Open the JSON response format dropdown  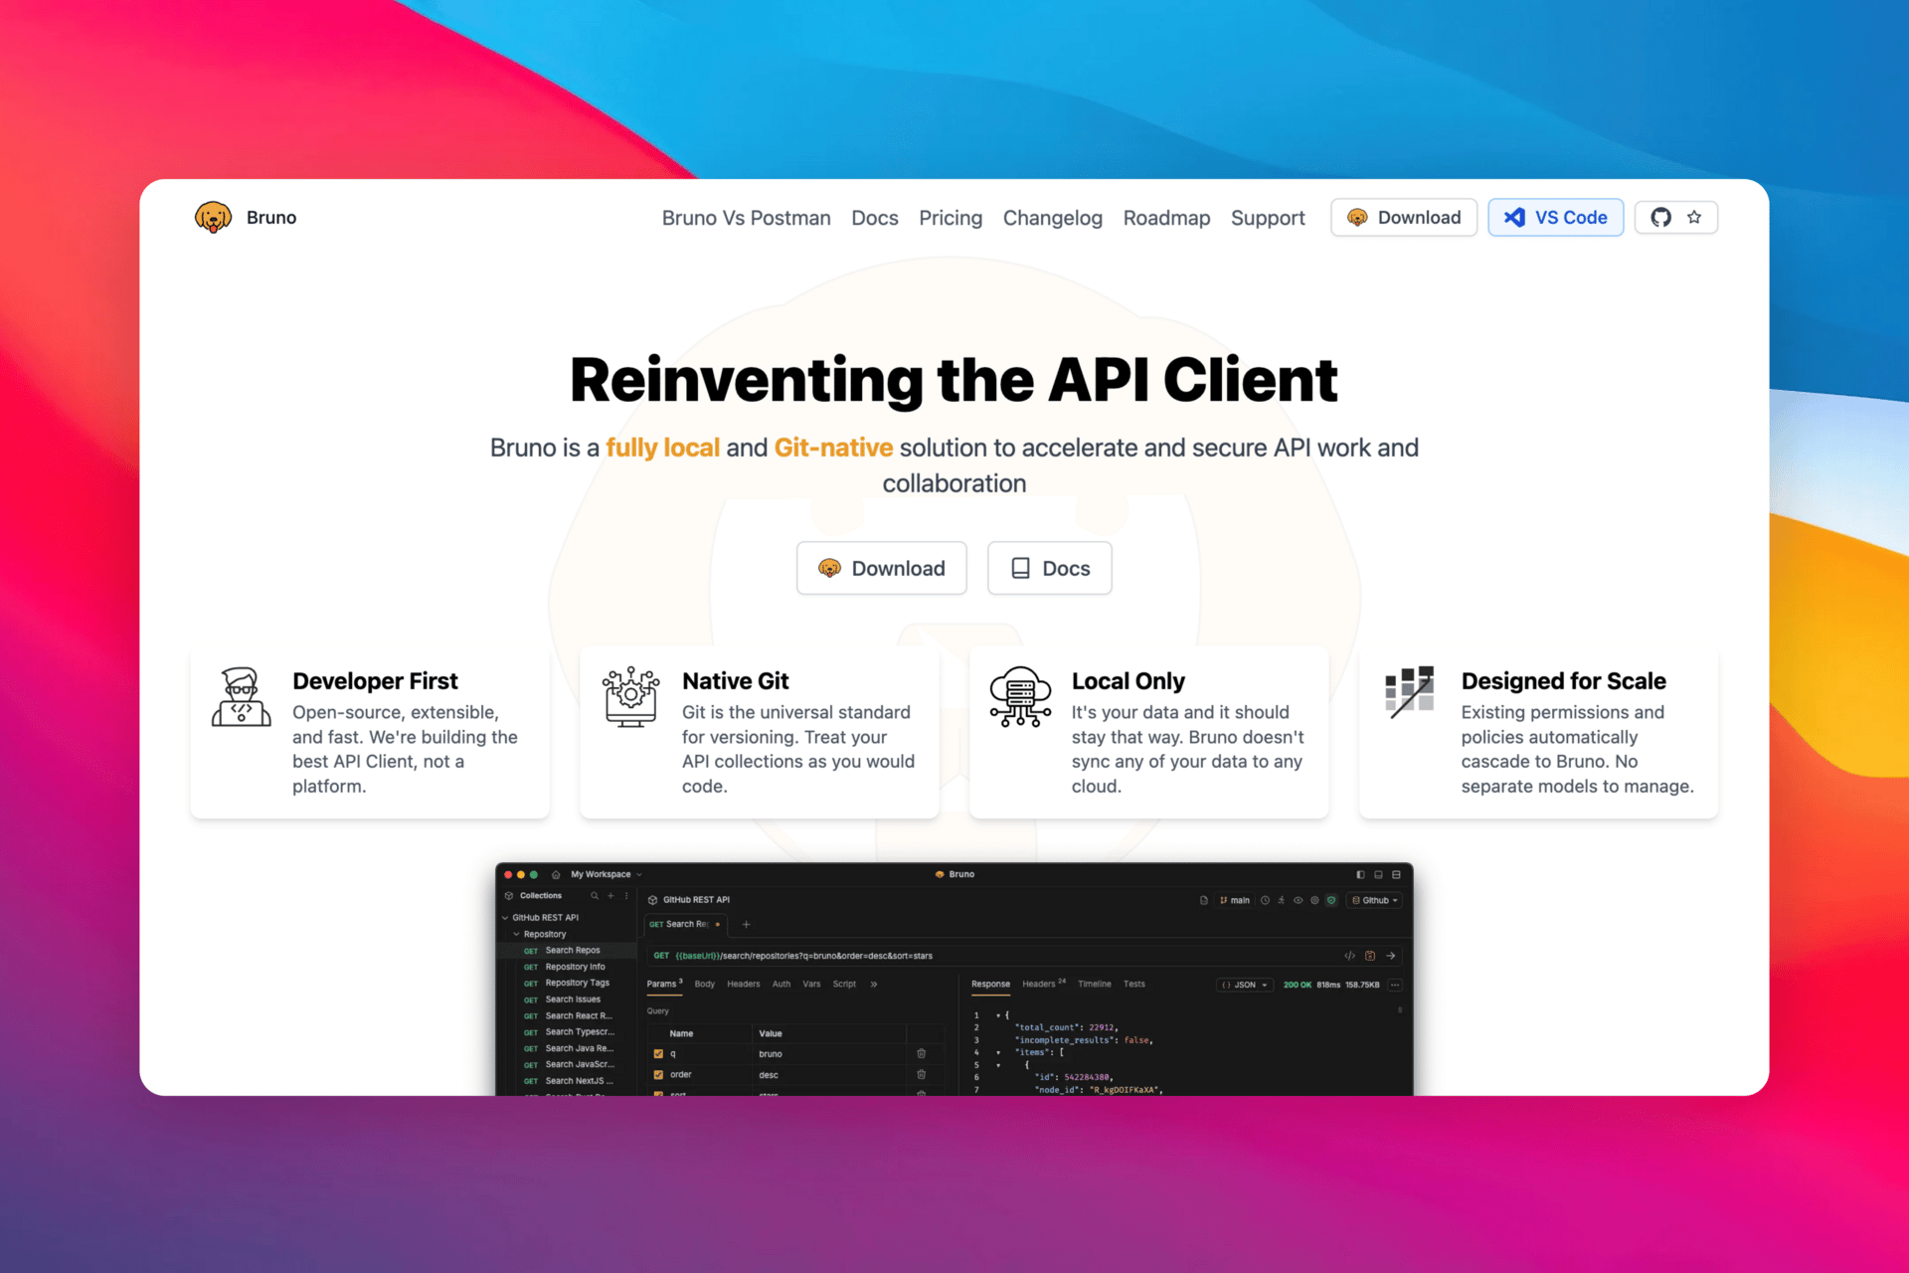(1245, 985)
